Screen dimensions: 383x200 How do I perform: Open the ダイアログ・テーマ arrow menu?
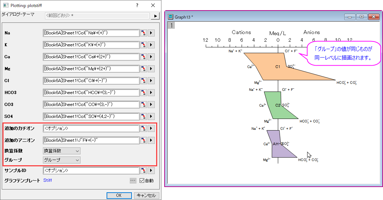(155, 16)
